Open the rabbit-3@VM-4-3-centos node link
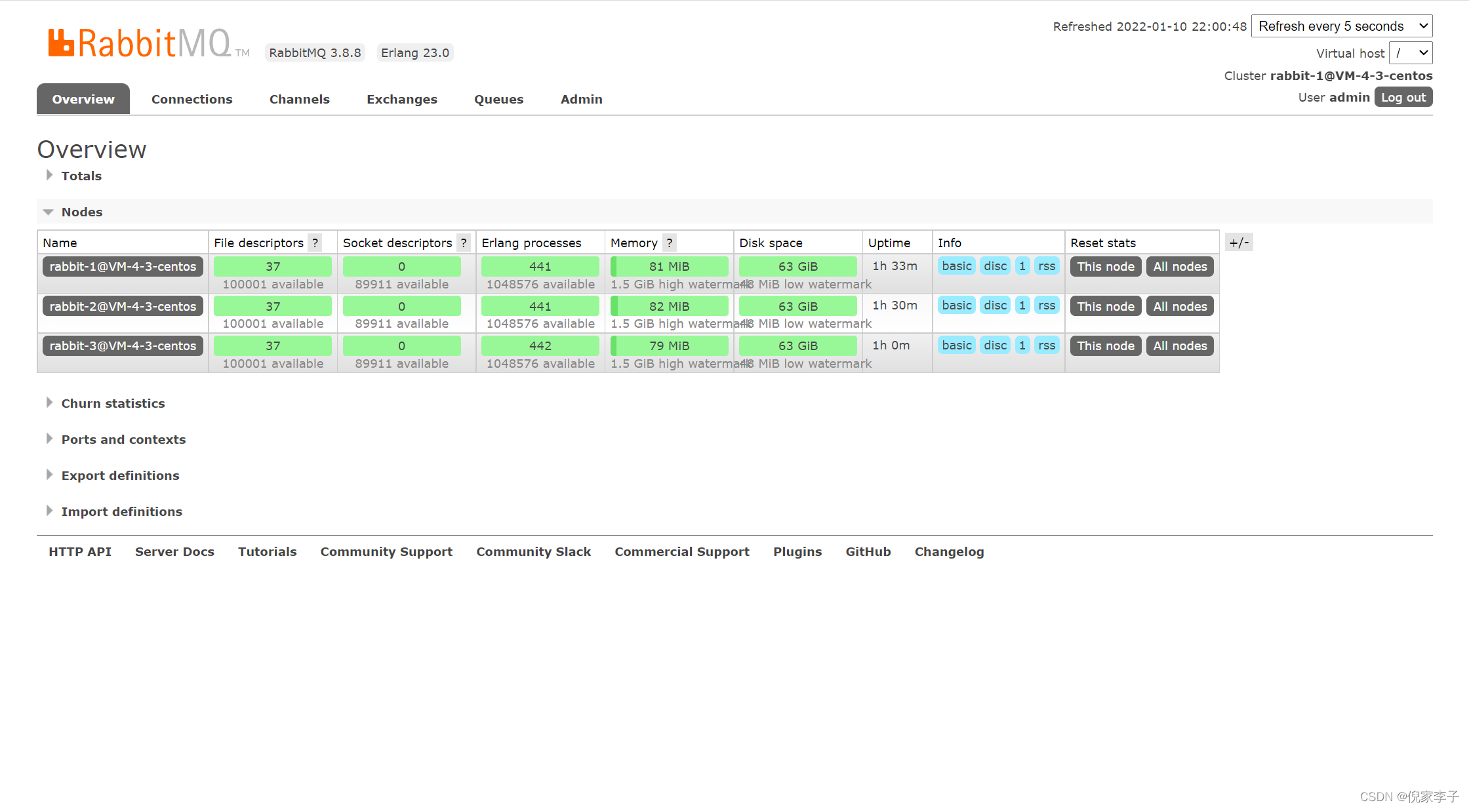 [123, 346]
